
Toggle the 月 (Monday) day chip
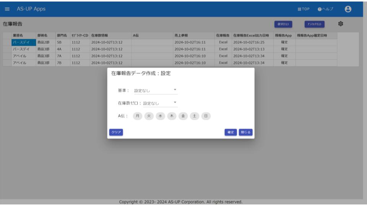pos(138,116)
